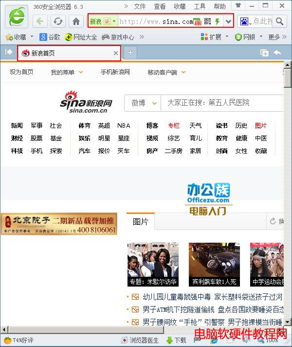Viewport: 292px width, 347px height.
Task: Open the red 图片 channel link
Action: pos(261,125)
